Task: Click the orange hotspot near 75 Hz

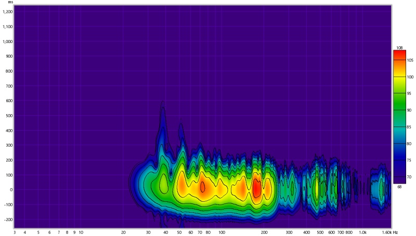Action: pyautogui.click(x=203, y=186)
